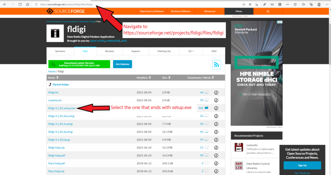331x175 pixels.
Task: Open the Resources menu
Action: point(209,11)
